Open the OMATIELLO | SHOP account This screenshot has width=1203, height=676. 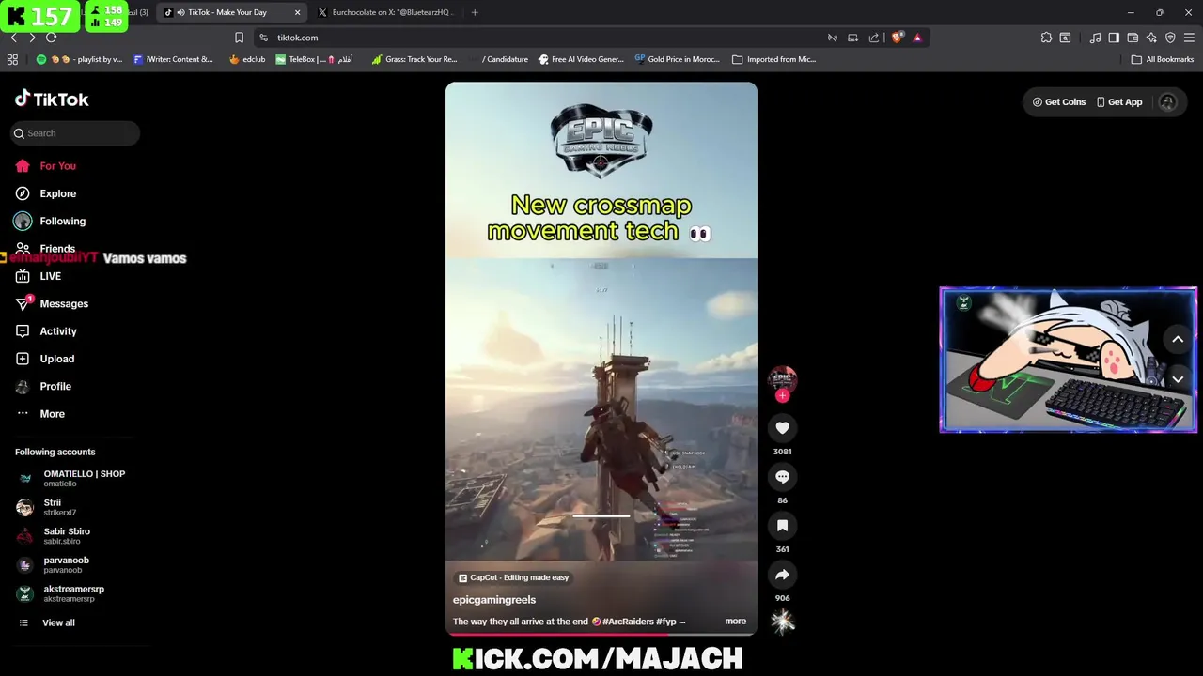click(x=71, y=478)
